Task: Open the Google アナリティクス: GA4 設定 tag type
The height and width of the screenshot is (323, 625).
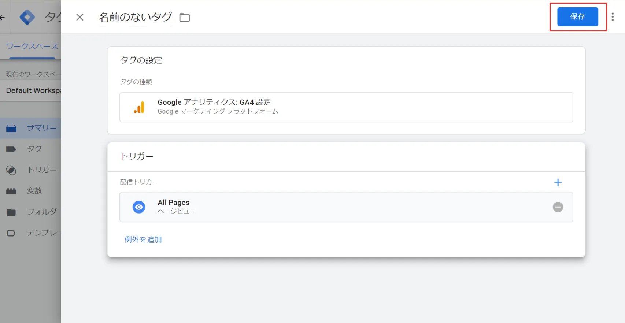Action: [214, 103]
